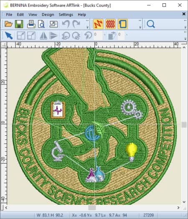The image size is (188, 219).
Task: Open the File menu
Action: pos(9,15)
